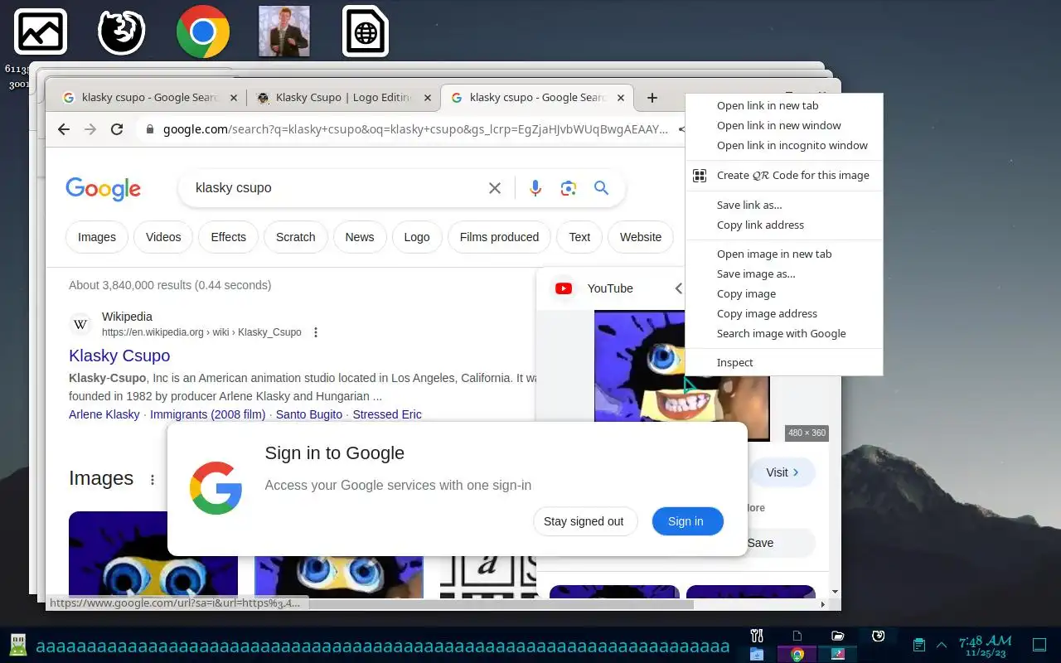Switch to Chrome in the taskbar

click(797, 654)
